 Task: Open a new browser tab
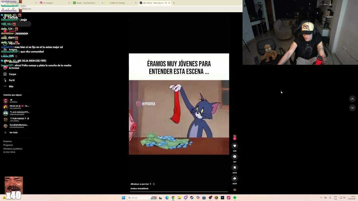174,3
